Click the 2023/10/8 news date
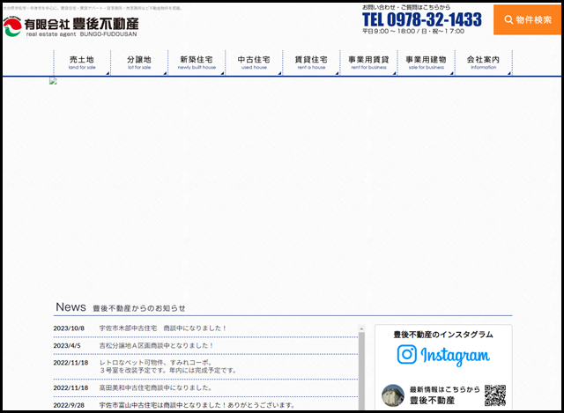 69,328
